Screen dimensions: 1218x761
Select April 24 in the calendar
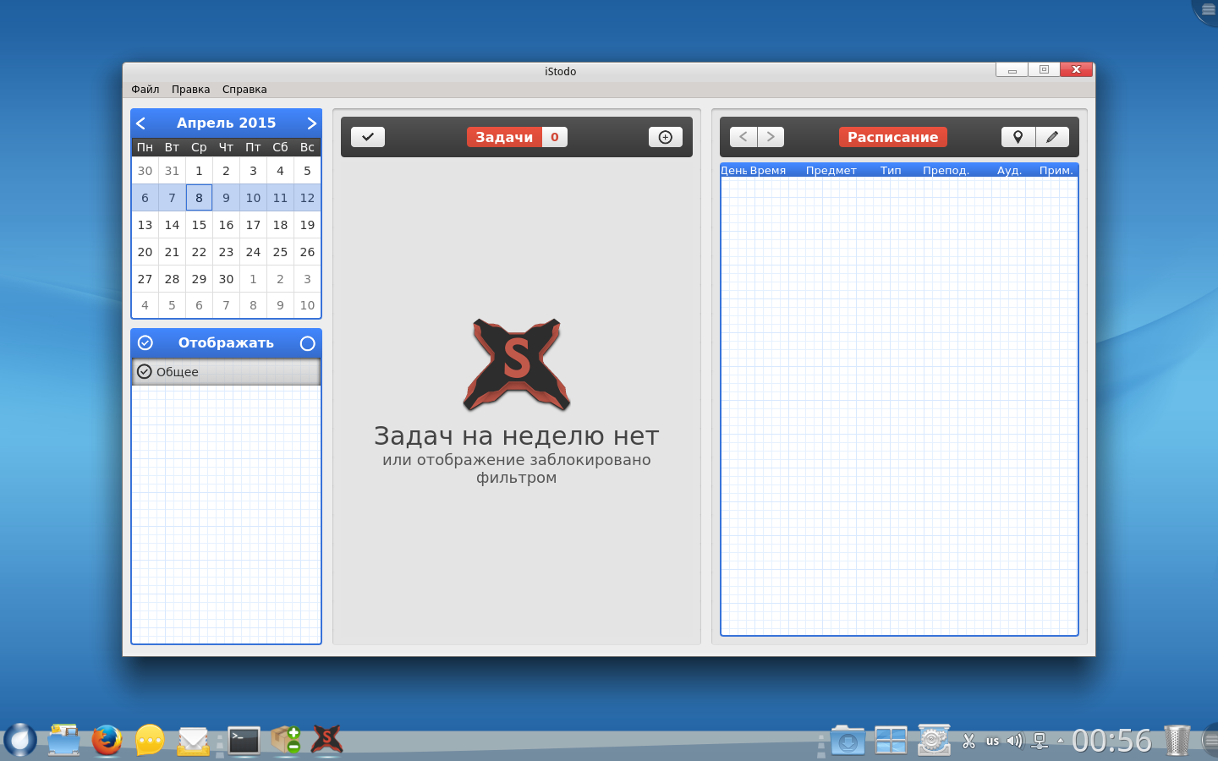[253, 252]
